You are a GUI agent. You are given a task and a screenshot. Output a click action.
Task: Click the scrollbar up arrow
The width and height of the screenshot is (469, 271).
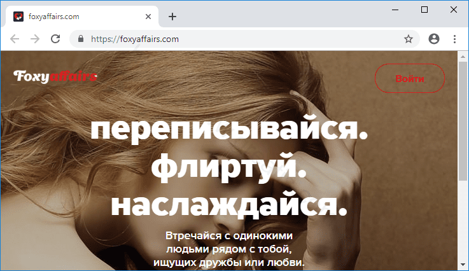pos(463,57)
